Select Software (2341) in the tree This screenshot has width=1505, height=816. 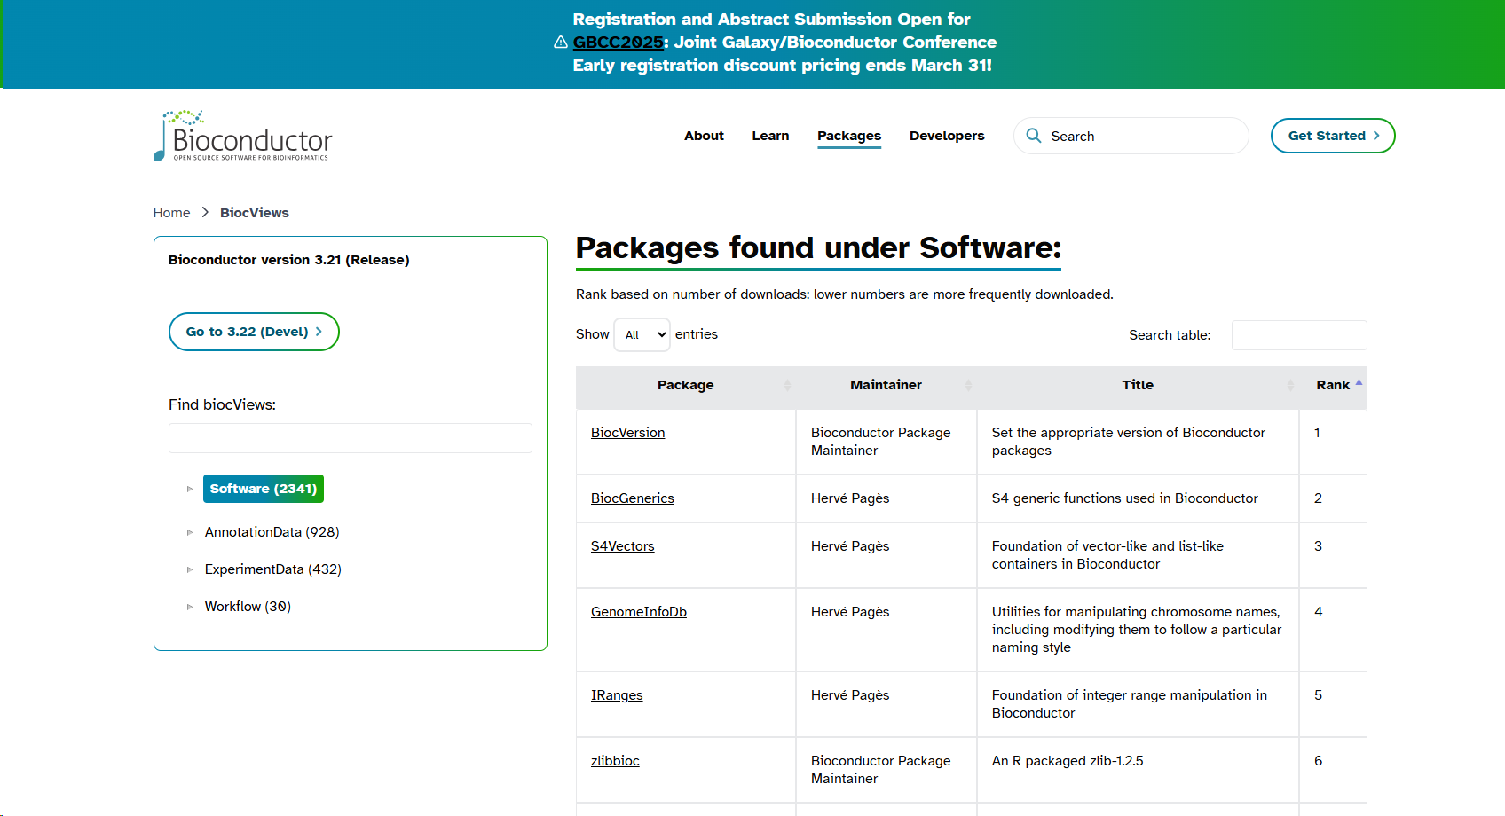tap(264, 489)
